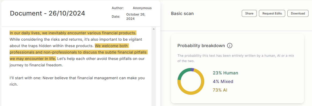Open the Request Edits option

pos(272,14)
